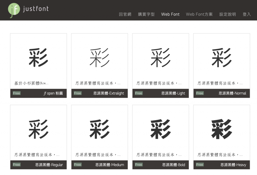
Task: Click the Free badge on 思源黑體-Bold
Action: [x=139, y=165]
